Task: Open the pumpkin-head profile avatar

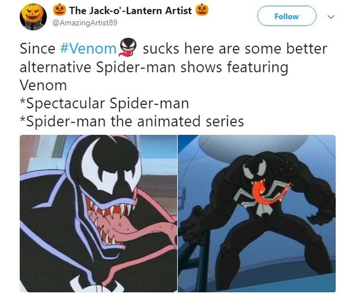Action: [33, 17]
